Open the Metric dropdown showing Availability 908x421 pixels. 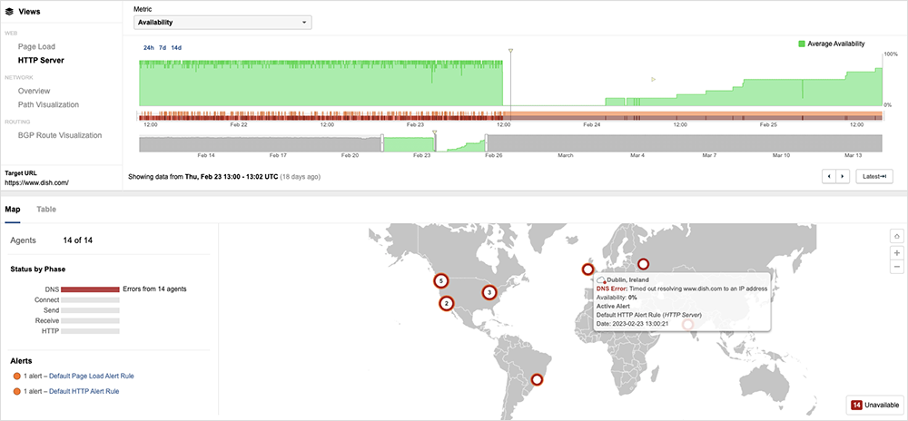(222, 23)
